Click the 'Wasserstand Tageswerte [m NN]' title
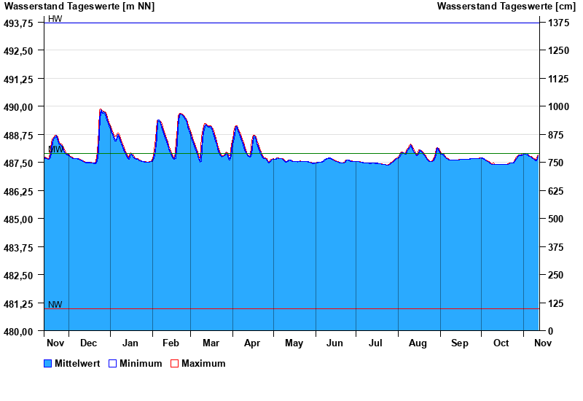The height and width of the screenshot is (401, 583). [79, 7]
